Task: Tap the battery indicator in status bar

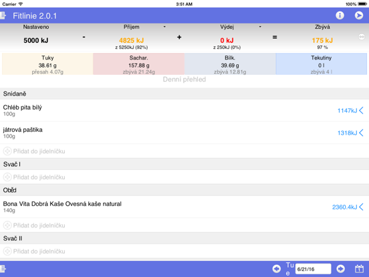Action: 362,4
